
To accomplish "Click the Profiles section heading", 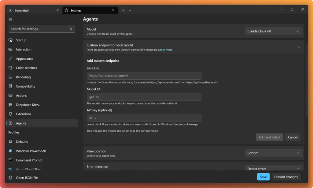I will (x=14, y=132).
